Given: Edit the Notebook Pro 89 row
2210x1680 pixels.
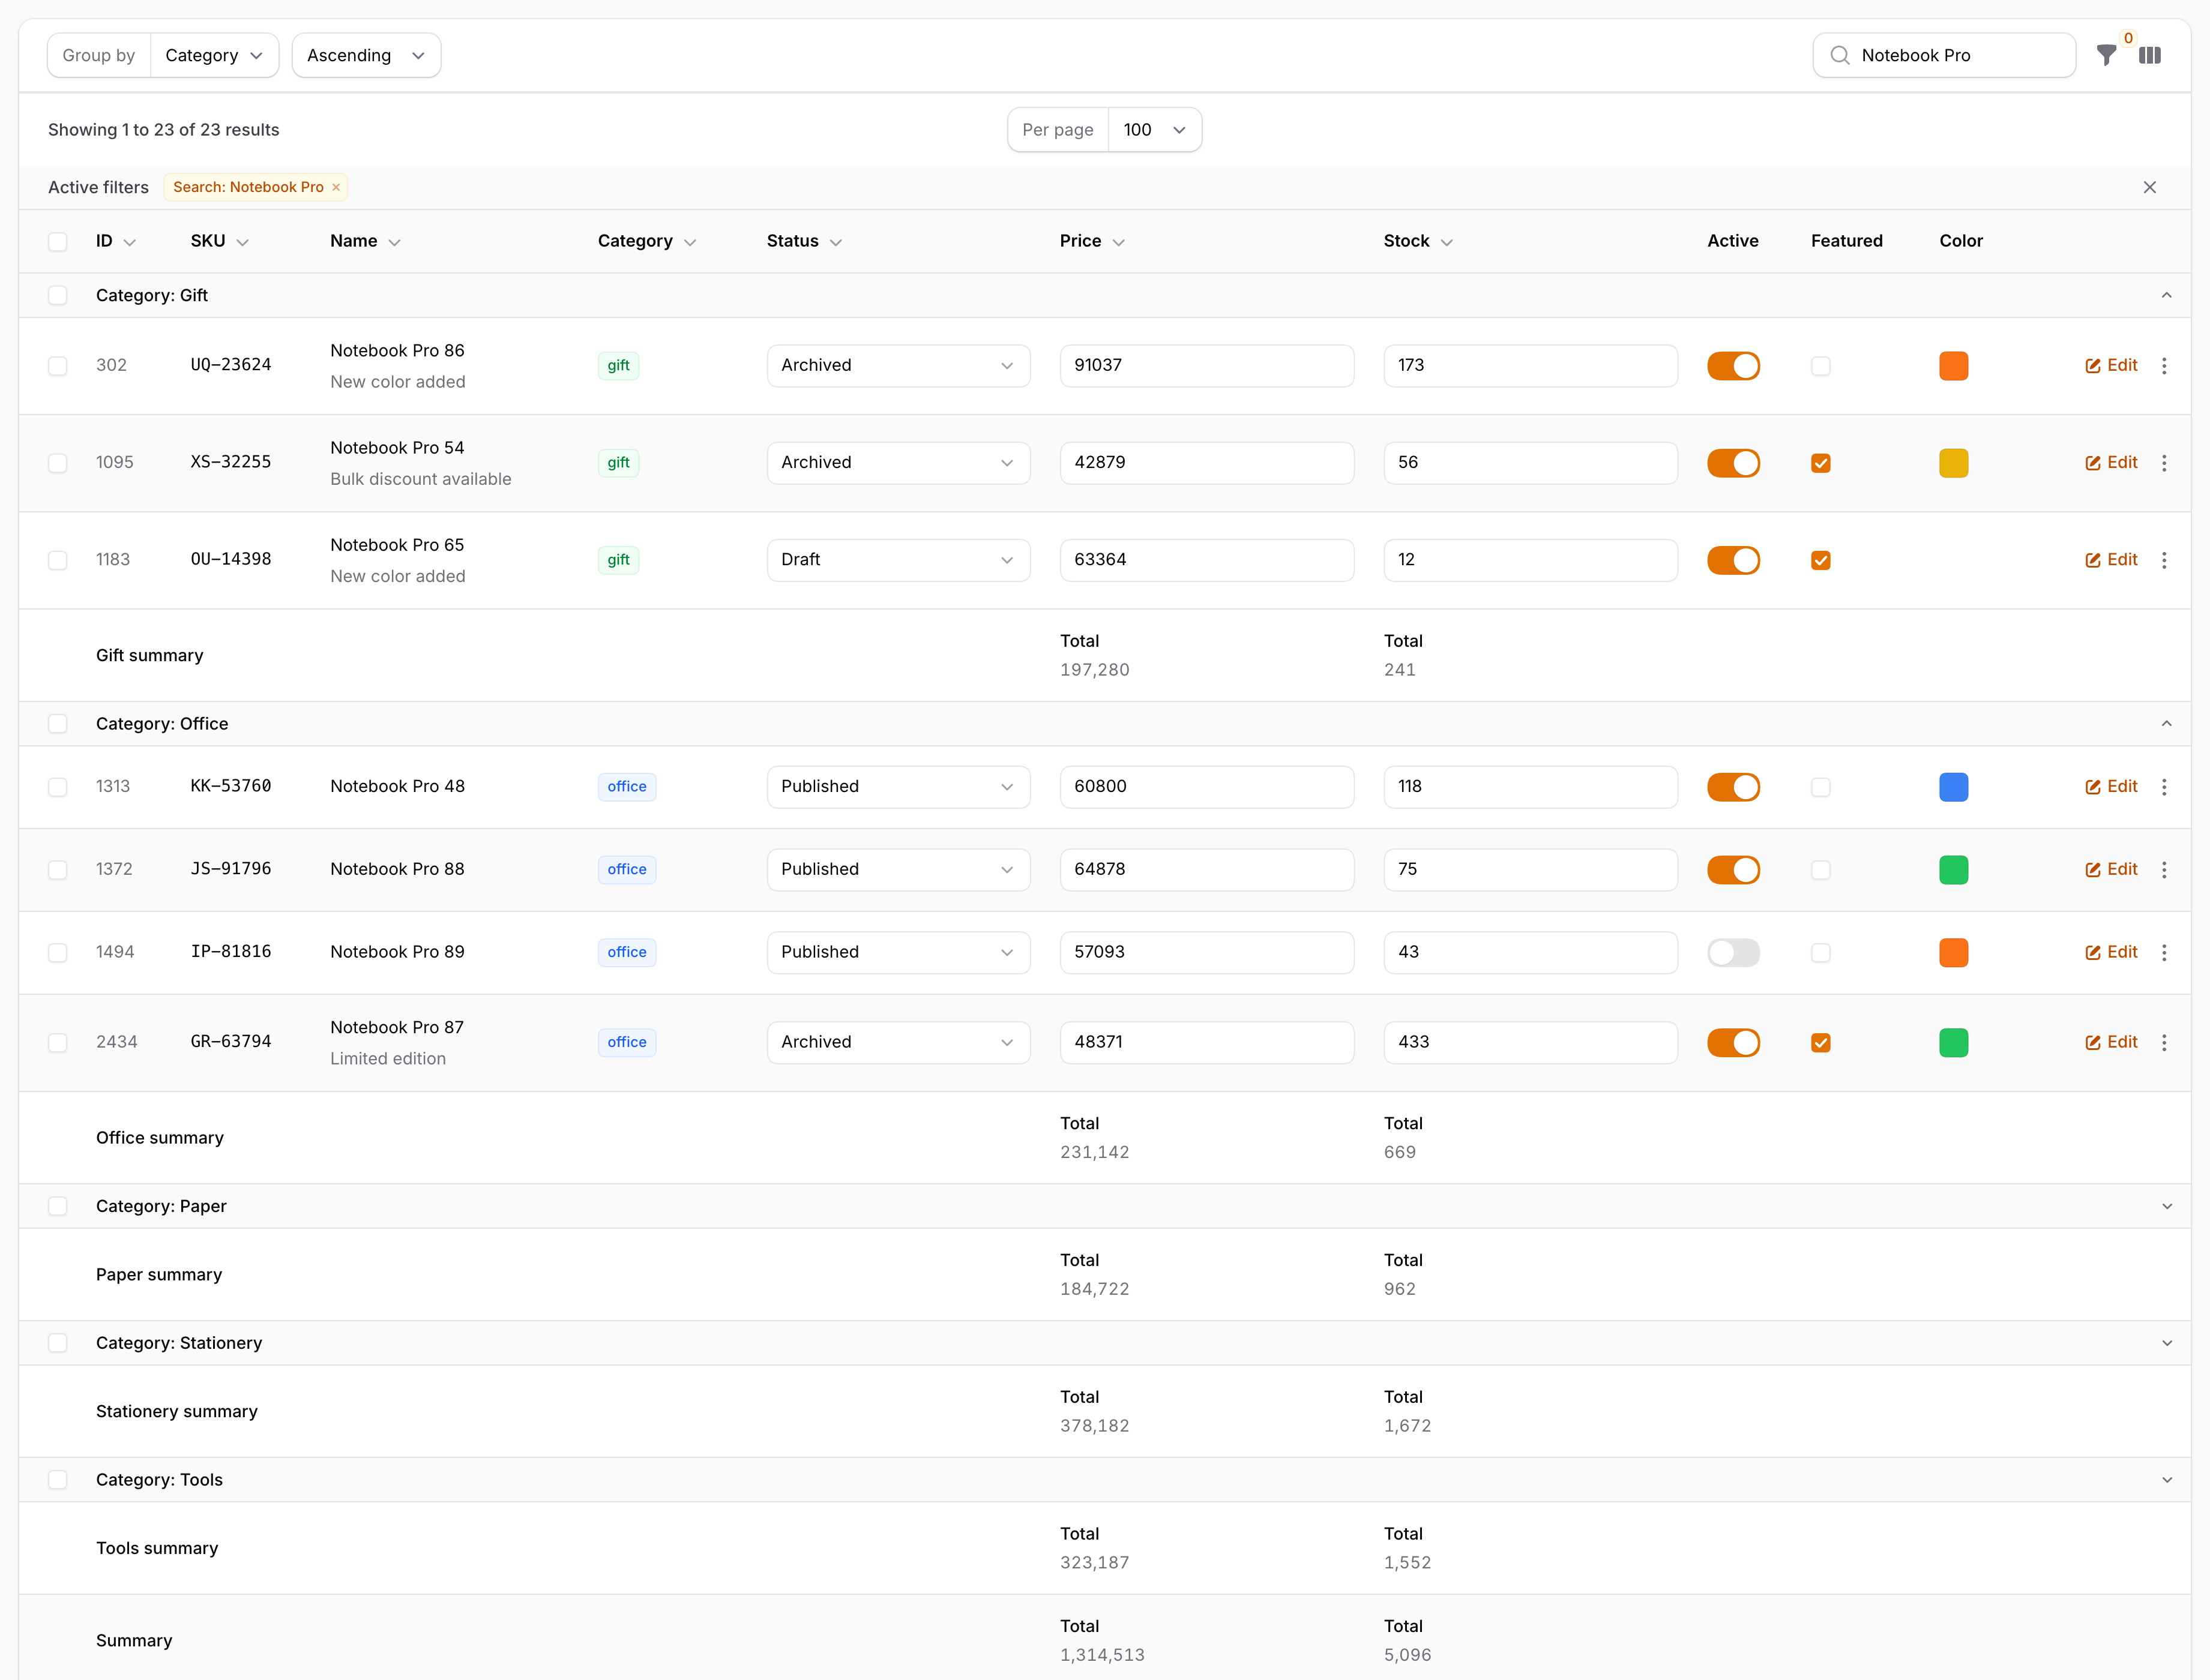Looking at the screenshot, I should (2111, 953).
